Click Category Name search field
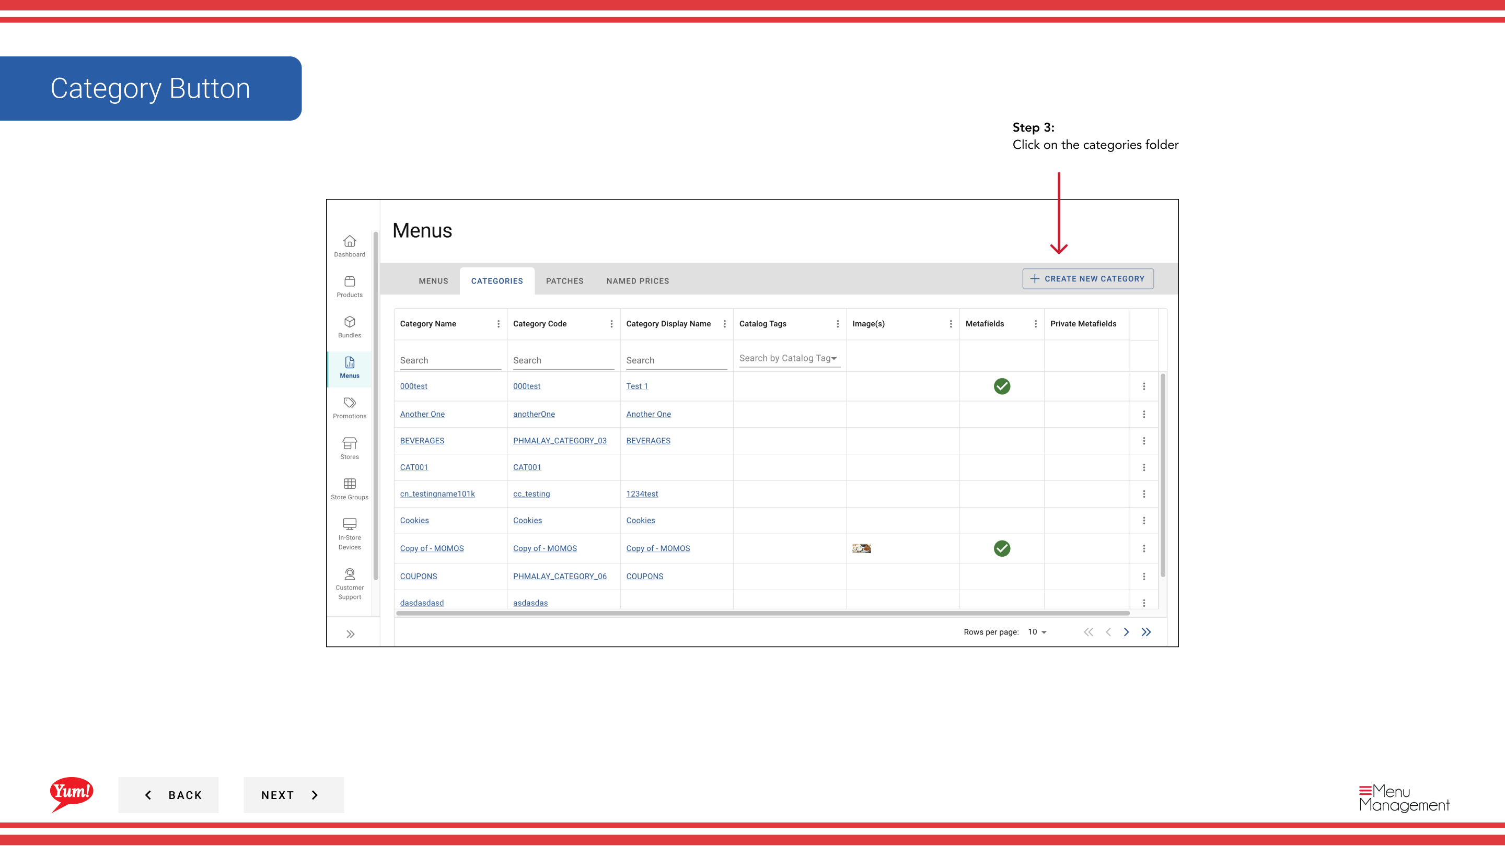The image size is (1505, 846). click(x=450, y=360)
